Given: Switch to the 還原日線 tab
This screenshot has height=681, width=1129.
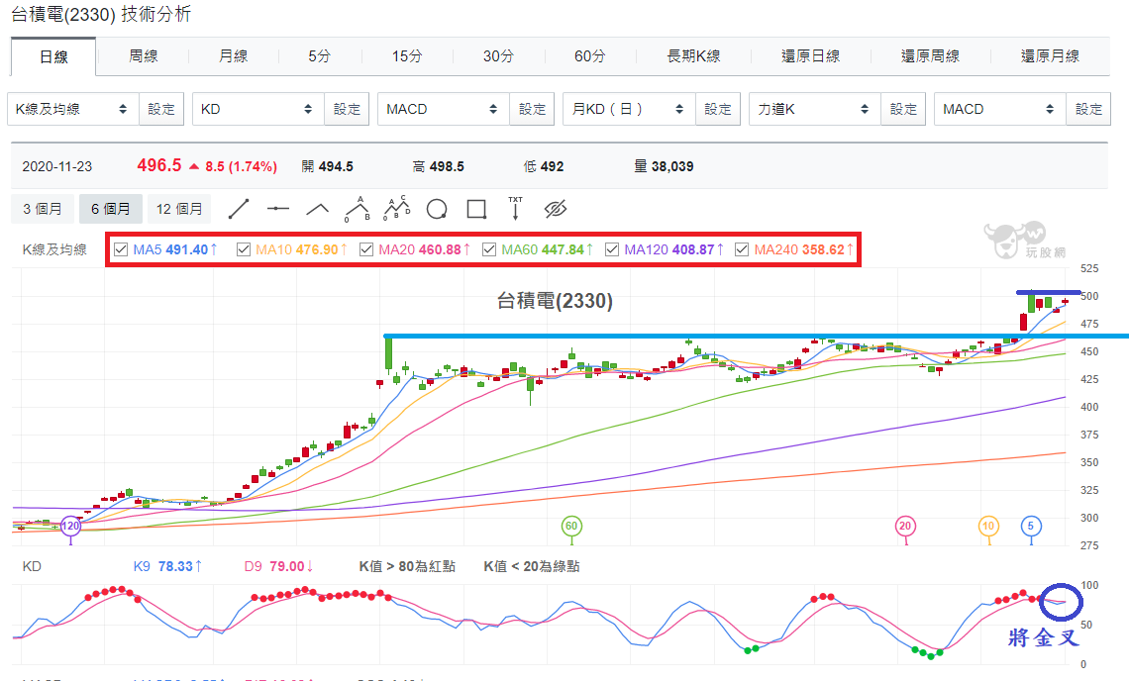Looking at the screenshot, I should point(811,56).
